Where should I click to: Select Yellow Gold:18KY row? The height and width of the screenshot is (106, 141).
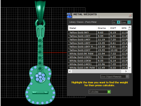click(x=98, y=43)
